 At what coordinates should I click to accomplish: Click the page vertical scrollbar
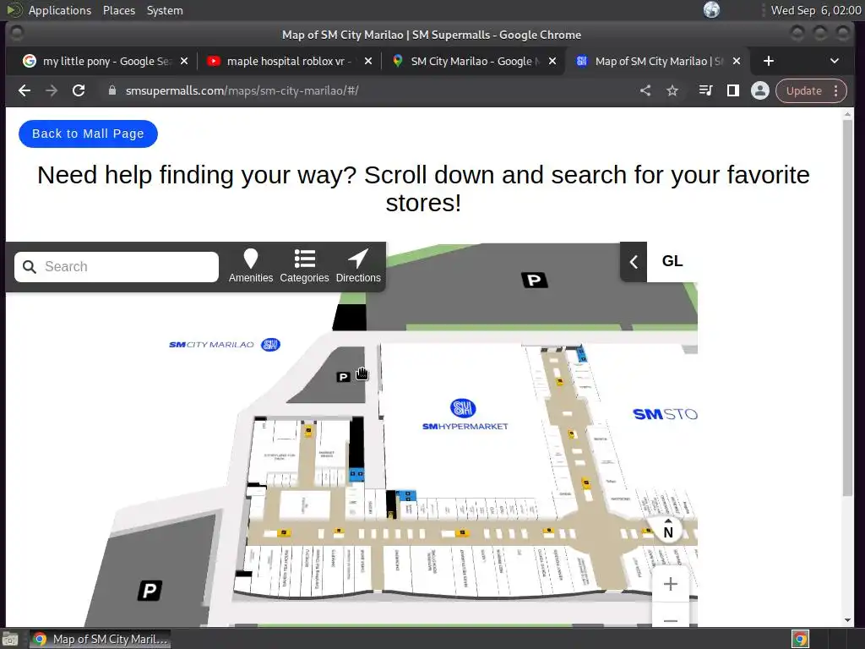[848, 308]
